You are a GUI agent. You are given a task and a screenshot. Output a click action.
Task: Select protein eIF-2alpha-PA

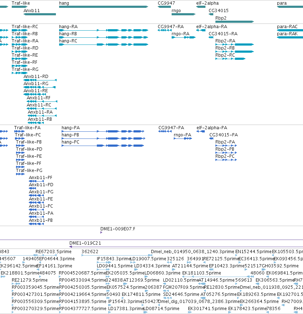(x=212, y=128)
